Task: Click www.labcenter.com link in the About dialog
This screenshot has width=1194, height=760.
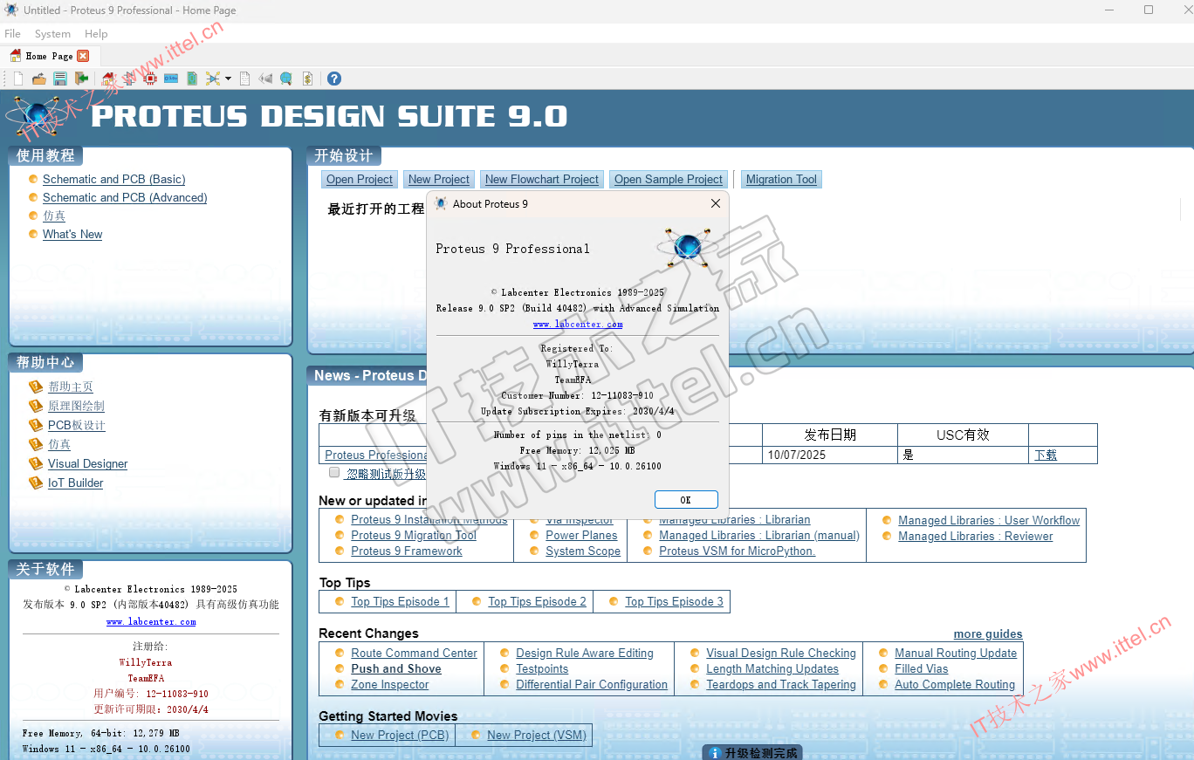Action: click(578, 324)
